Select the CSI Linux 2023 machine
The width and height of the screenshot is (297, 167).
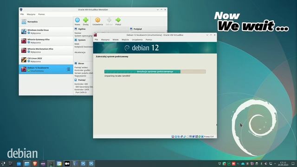pos(46,60)
